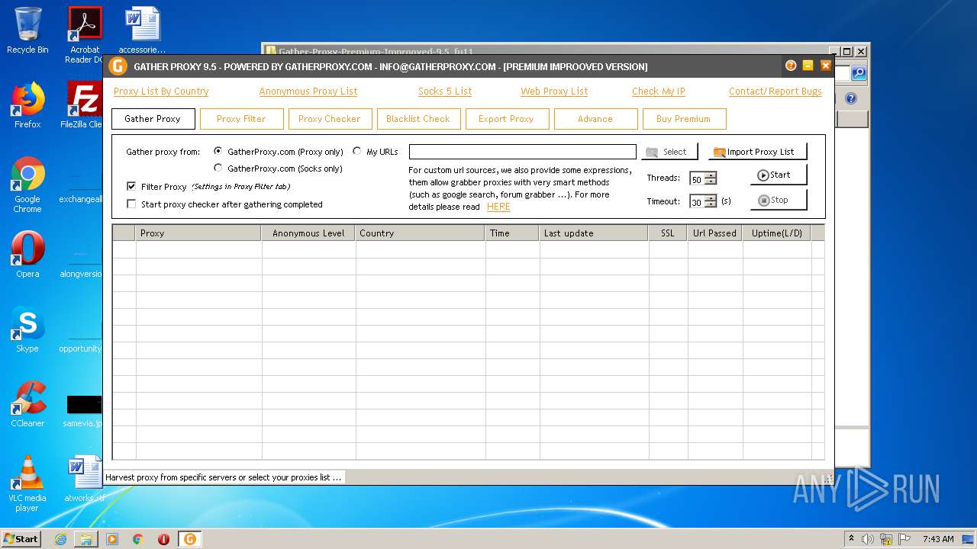977x549 pixels.
Task: Enable Start proxy checker after gathering completed
Action: point(131,204)
